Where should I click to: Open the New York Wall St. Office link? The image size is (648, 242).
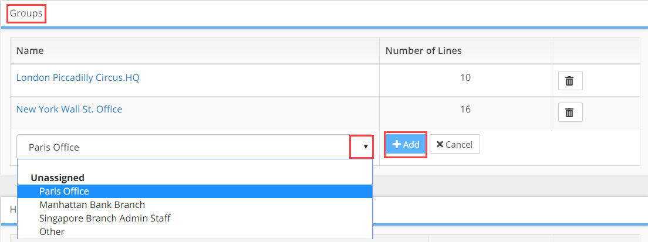click(x=69, y=109)
